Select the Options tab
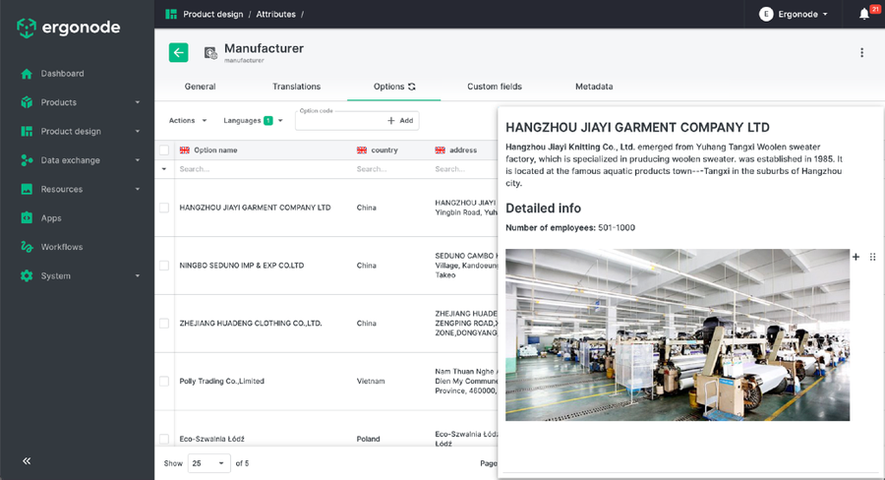This screenshot has width=885, height=480. pos(394,87)
